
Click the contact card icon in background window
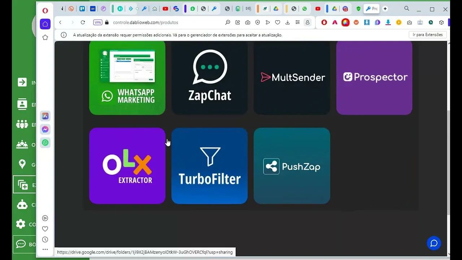tap(22, 104)
